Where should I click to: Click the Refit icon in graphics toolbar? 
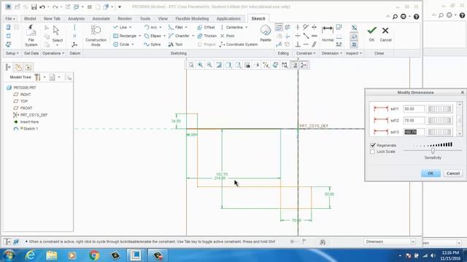pos(191,65)
